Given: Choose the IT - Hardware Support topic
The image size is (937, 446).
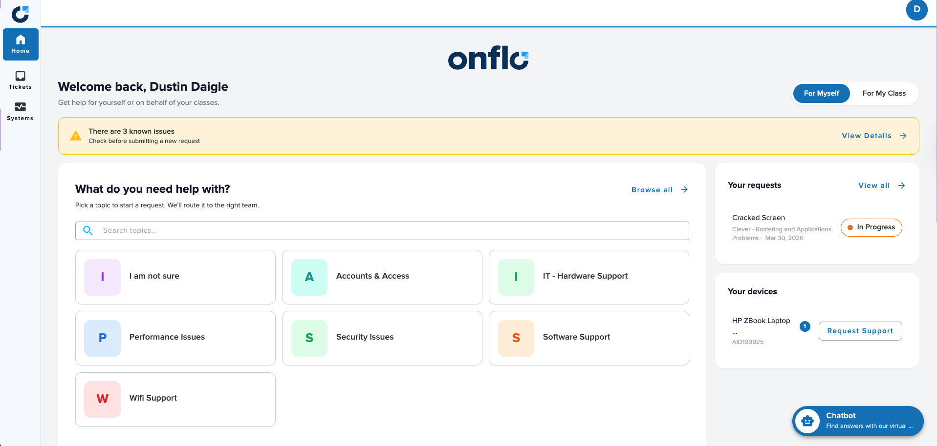Looking at the screenshot, I should (x=589, y=277).
